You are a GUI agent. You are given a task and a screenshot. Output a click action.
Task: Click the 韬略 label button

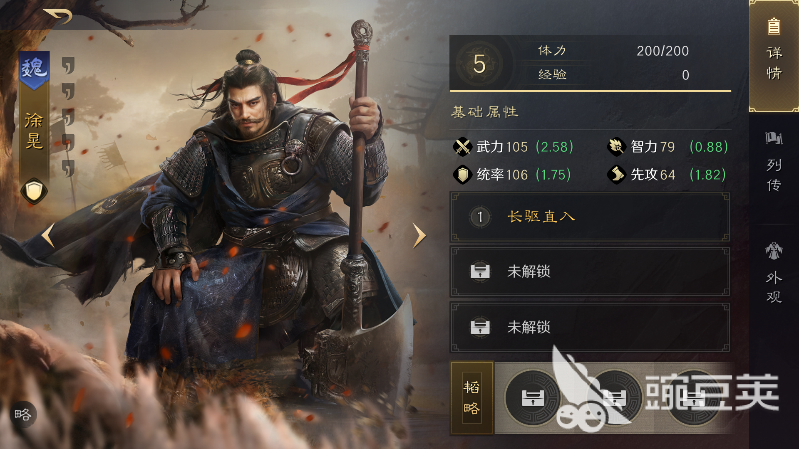click(x=472, y=398)
